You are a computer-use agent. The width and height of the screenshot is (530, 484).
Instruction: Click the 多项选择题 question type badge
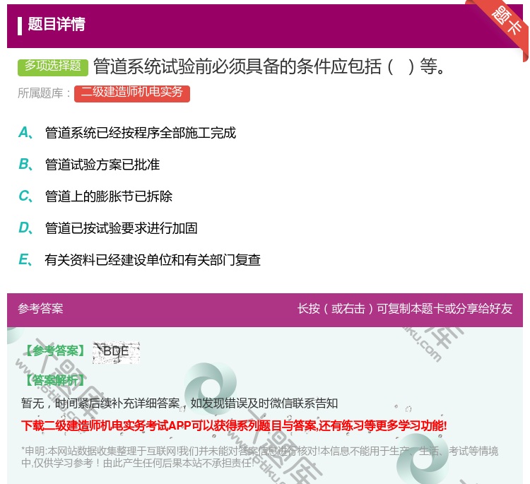click(53, 67)
